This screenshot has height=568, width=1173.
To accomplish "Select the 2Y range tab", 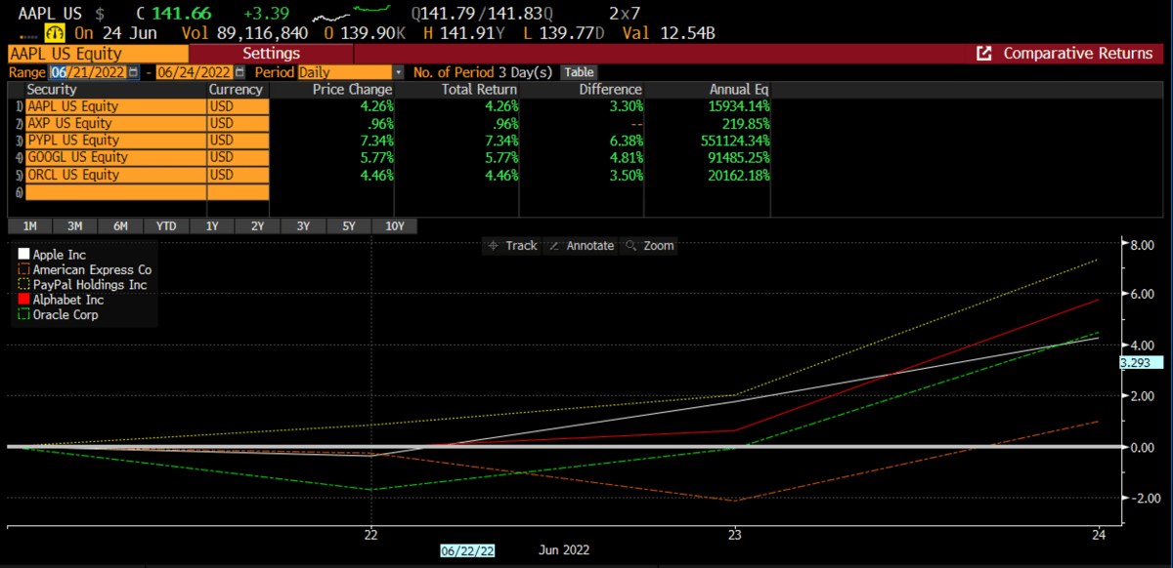I will (258, 226).
